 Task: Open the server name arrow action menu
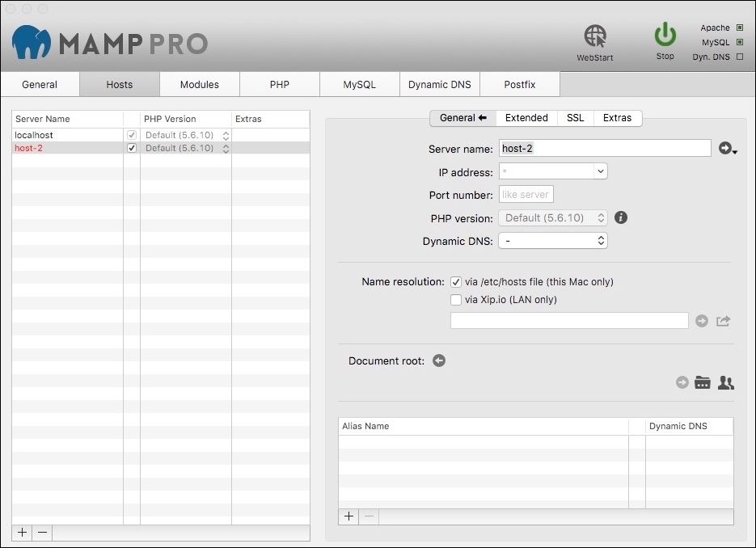click(727, 149)
